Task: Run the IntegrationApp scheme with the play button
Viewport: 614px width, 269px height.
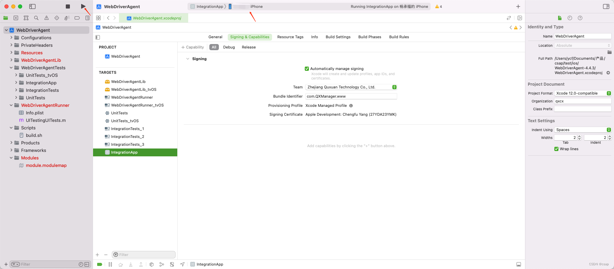Action: (83, 6)
